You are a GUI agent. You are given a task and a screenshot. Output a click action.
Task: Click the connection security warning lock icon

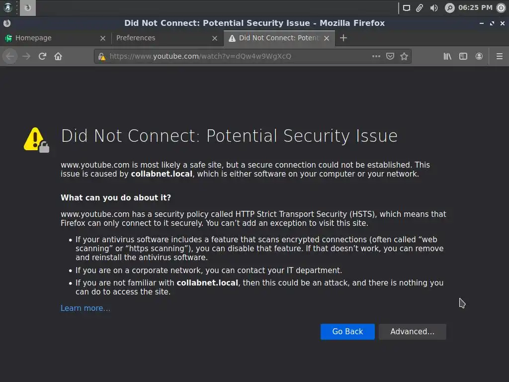pyautogui.click(x=102, y=56)
